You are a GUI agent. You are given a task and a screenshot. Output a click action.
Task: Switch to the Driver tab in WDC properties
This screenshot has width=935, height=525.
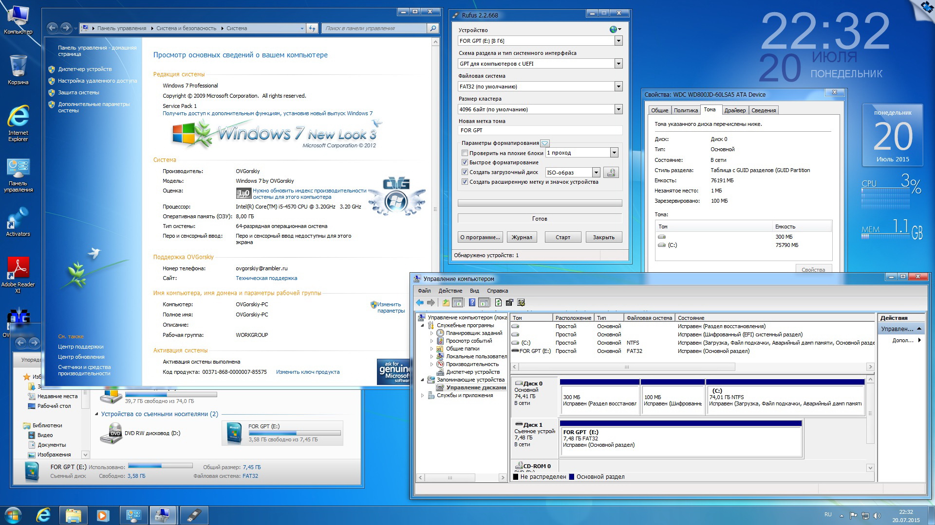(x=735, y=110)
